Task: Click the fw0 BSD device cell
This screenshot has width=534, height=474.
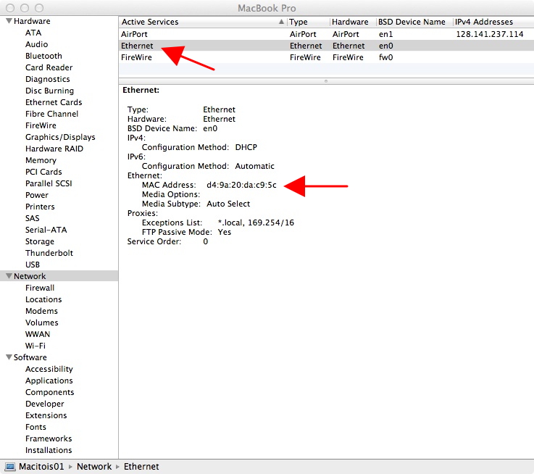Action: point(386,57)
